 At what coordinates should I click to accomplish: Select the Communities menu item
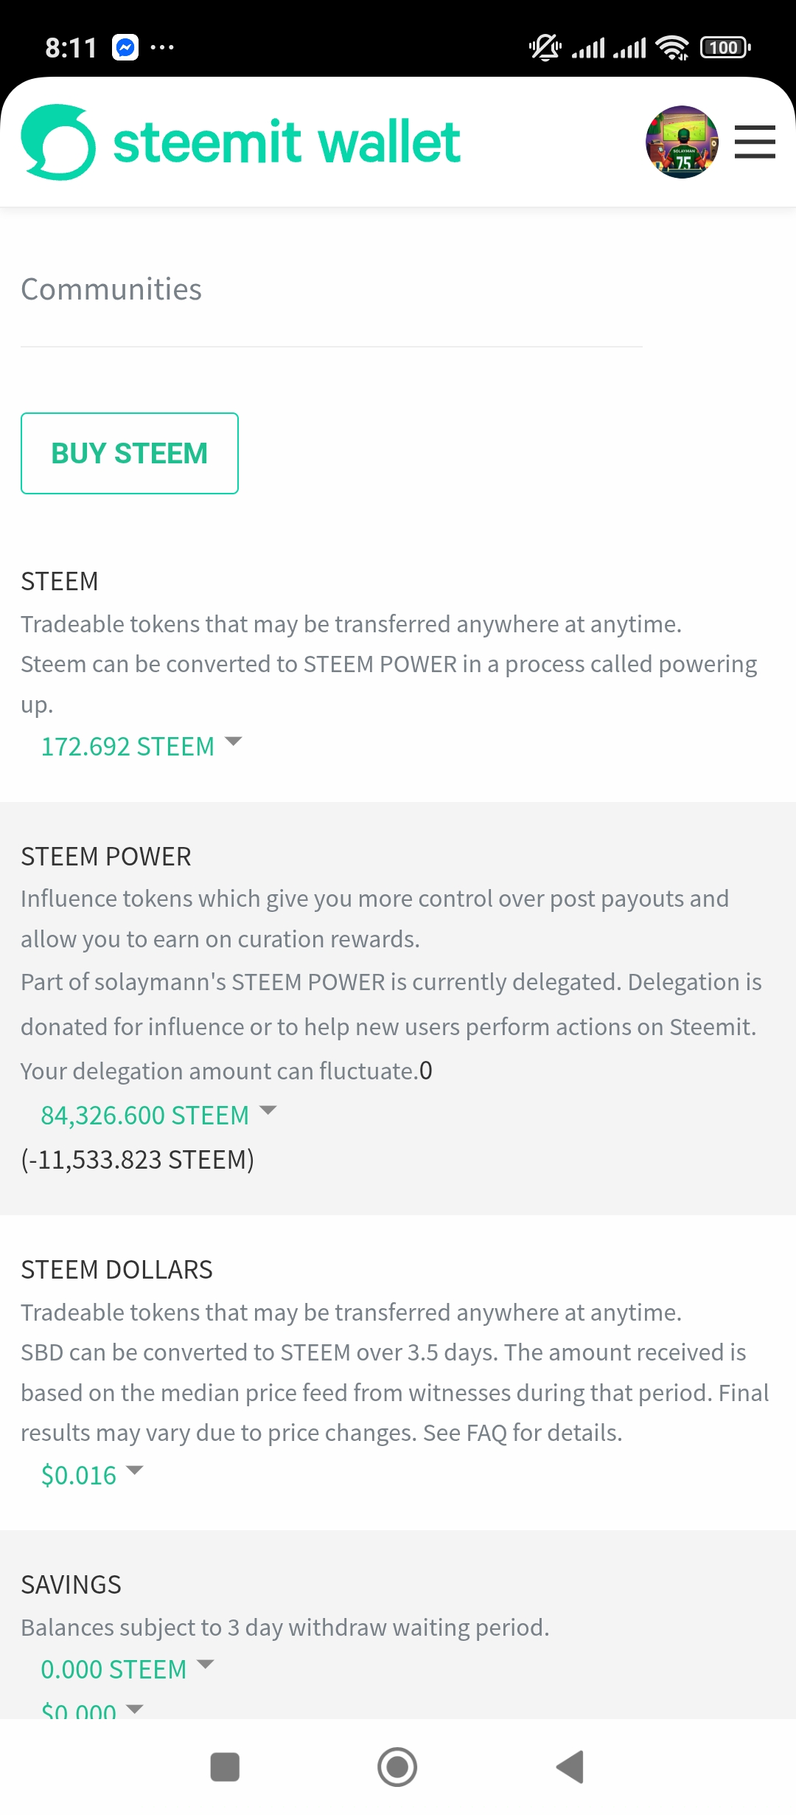pos(111,289)
